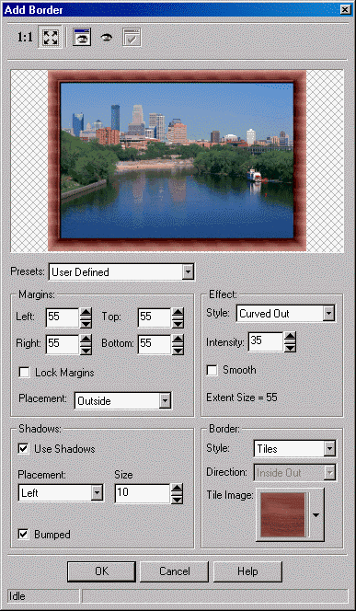Screen dimensions: 356x611
Task: Click the wood Tile Image swatch
Action: [x=282, y=514]
